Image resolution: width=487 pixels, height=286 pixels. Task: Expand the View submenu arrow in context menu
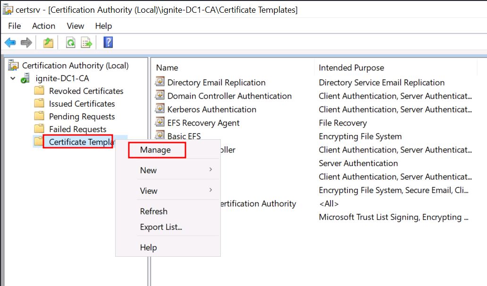tap(210, 190)
